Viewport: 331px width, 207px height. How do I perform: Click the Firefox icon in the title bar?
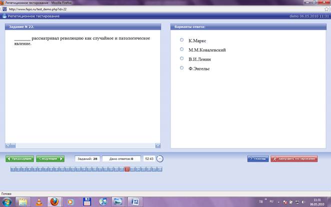2,2
